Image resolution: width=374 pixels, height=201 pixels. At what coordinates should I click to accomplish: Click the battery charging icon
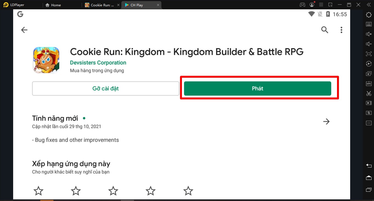[328, 14]
